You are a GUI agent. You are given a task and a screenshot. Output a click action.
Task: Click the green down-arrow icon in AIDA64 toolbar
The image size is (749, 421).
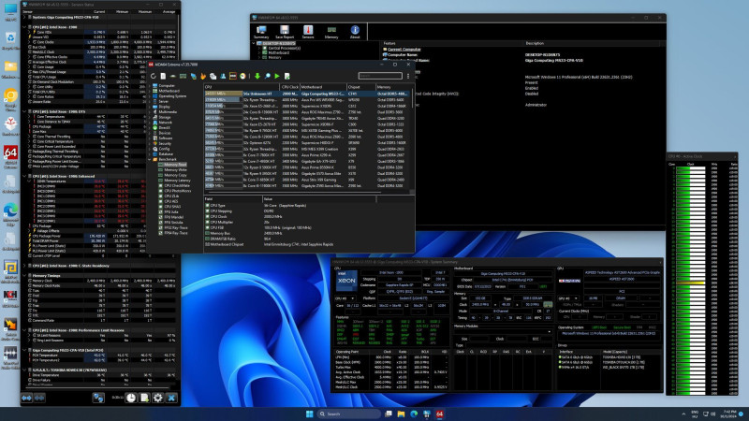pos(257,76)
